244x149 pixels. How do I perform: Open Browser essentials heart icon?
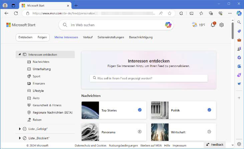(220, 13)
